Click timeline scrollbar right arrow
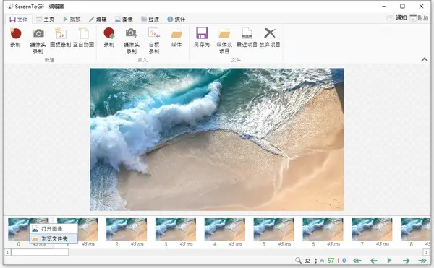434x268 pixels. [x=426, y=252]
